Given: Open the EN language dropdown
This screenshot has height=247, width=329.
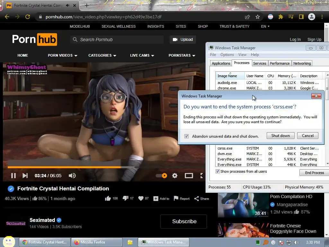Looking at the screenshot, I should pyautogui.click(x=265, y=26).
